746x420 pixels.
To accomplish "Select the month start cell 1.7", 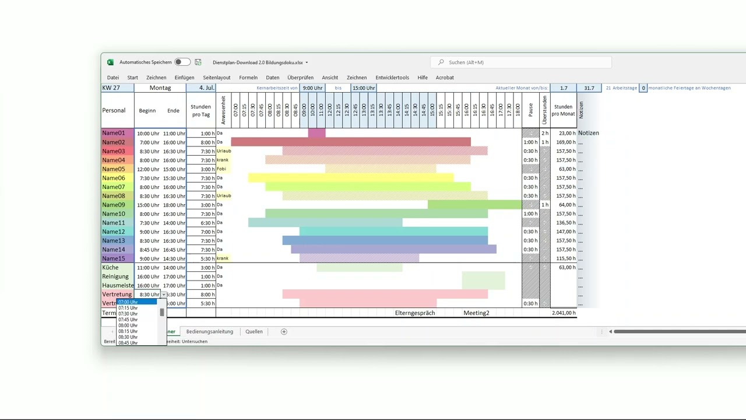I will [564, 88].
